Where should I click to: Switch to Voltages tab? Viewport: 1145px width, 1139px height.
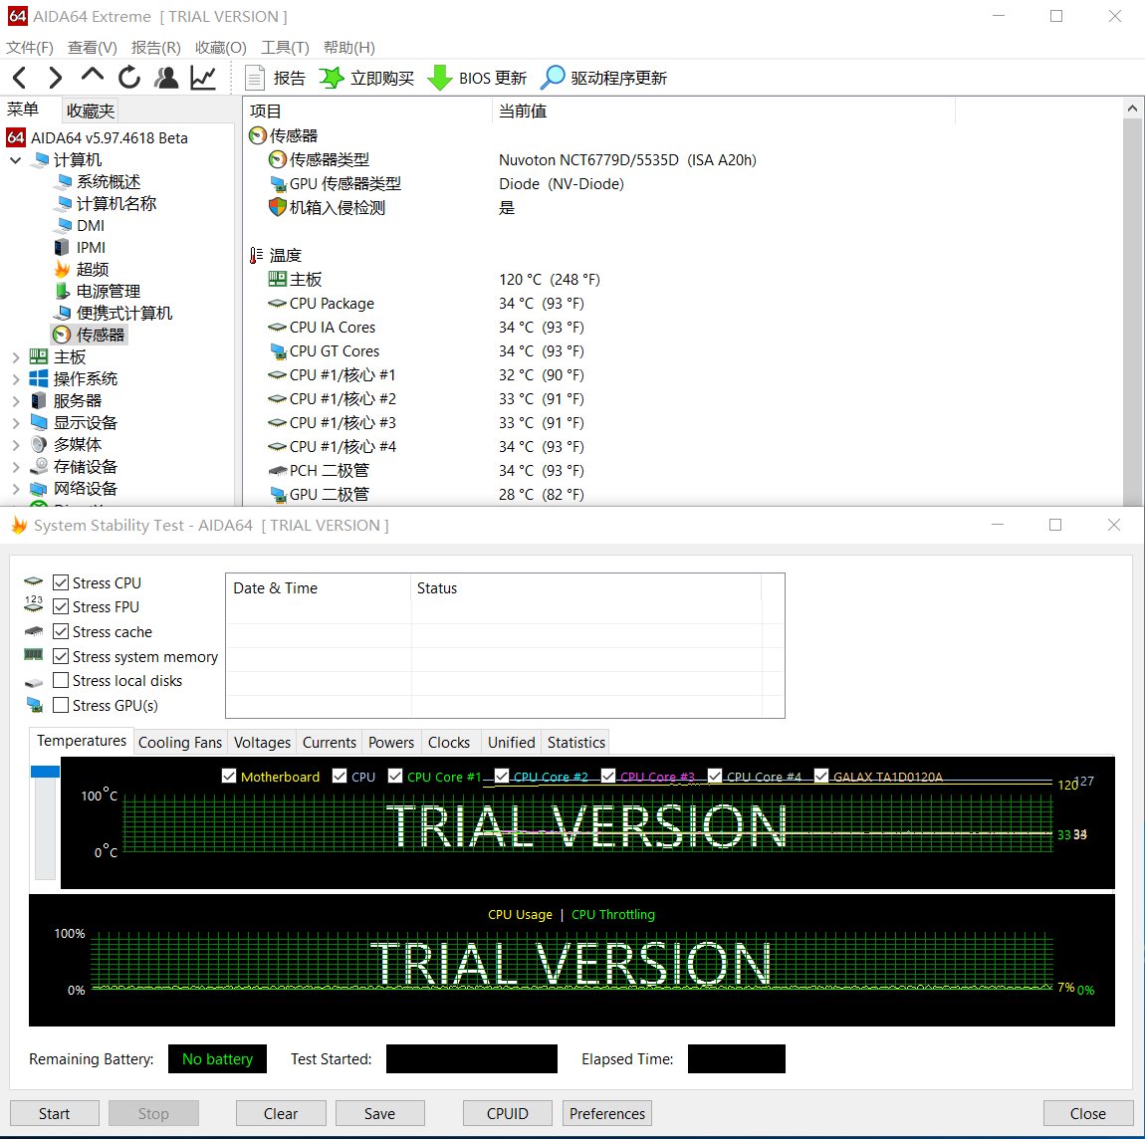pos(262,742)
